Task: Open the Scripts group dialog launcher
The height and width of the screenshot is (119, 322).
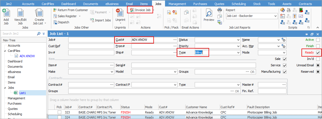Action: pyautogui.click(x=308, y=27)
